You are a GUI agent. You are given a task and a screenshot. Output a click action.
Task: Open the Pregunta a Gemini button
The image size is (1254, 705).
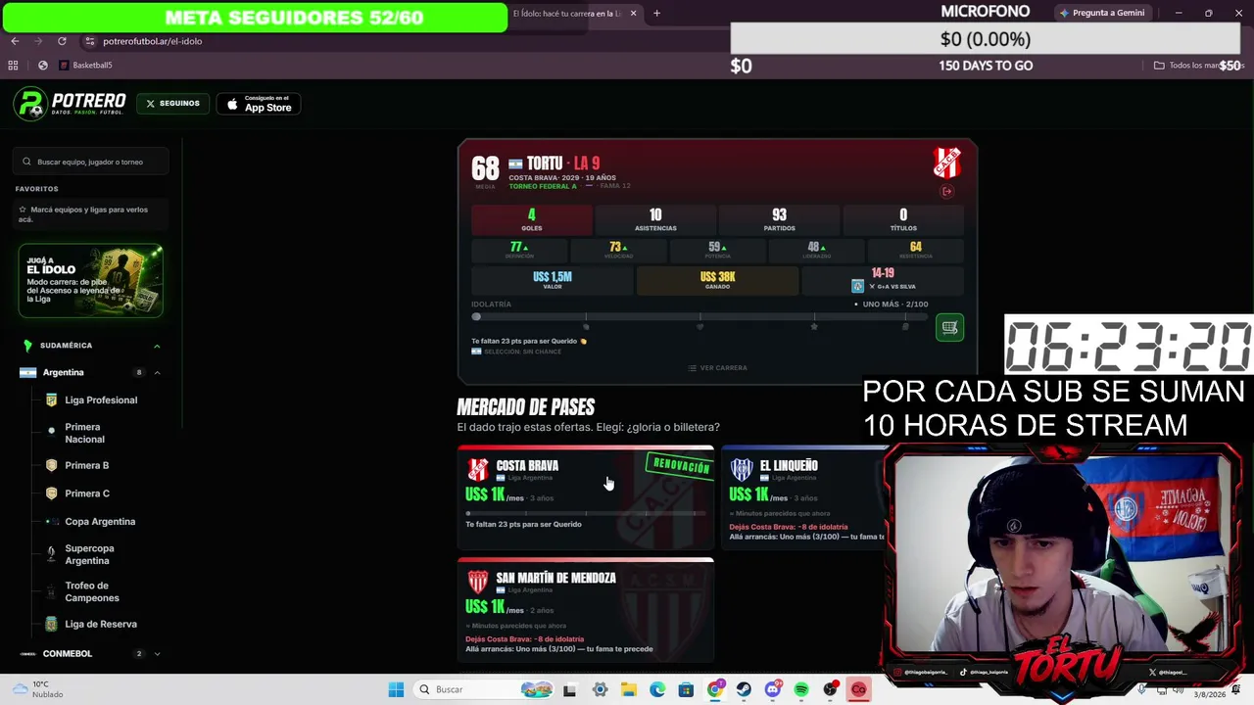pyautogui.click(x=1102, y=13)
